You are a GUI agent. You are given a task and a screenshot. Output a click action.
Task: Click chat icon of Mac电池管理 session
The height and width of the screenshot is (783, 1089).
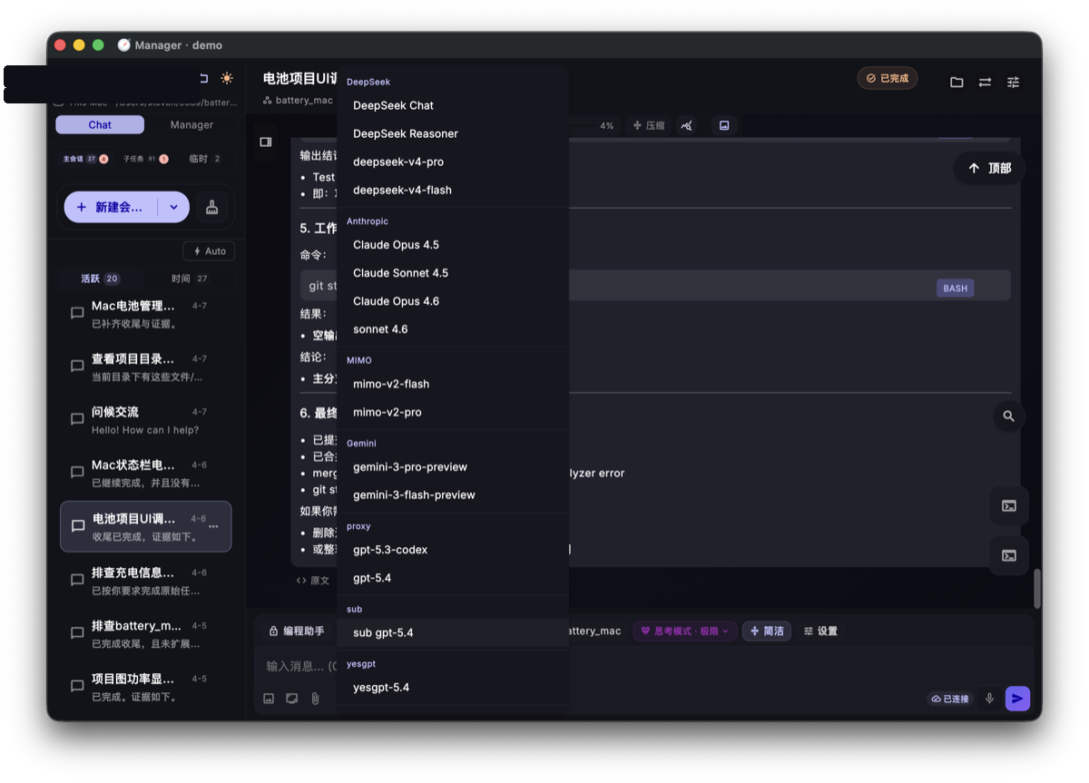pyautogui.click(x=77, y=313)
